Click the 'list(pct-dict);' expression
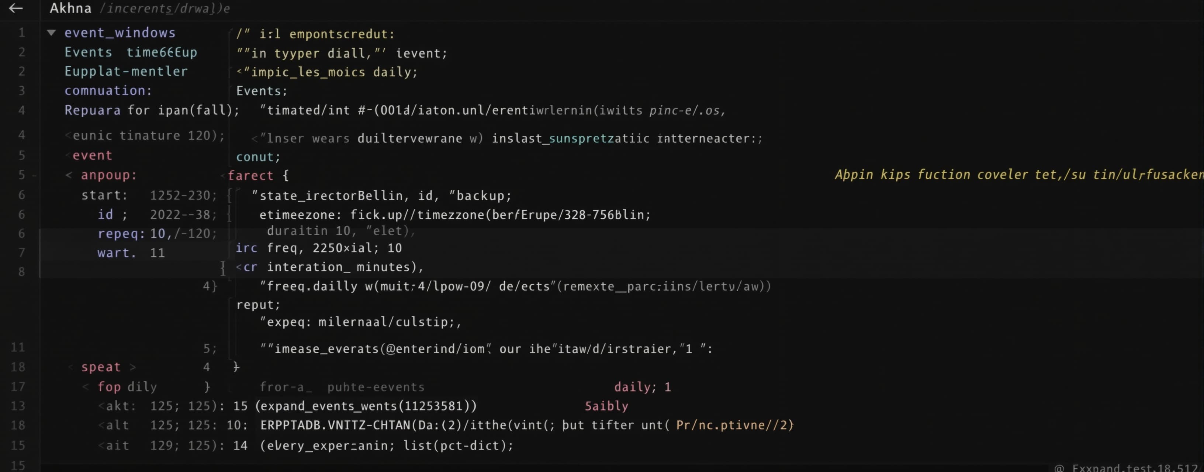1204x472 pixels. click(458, 445)
